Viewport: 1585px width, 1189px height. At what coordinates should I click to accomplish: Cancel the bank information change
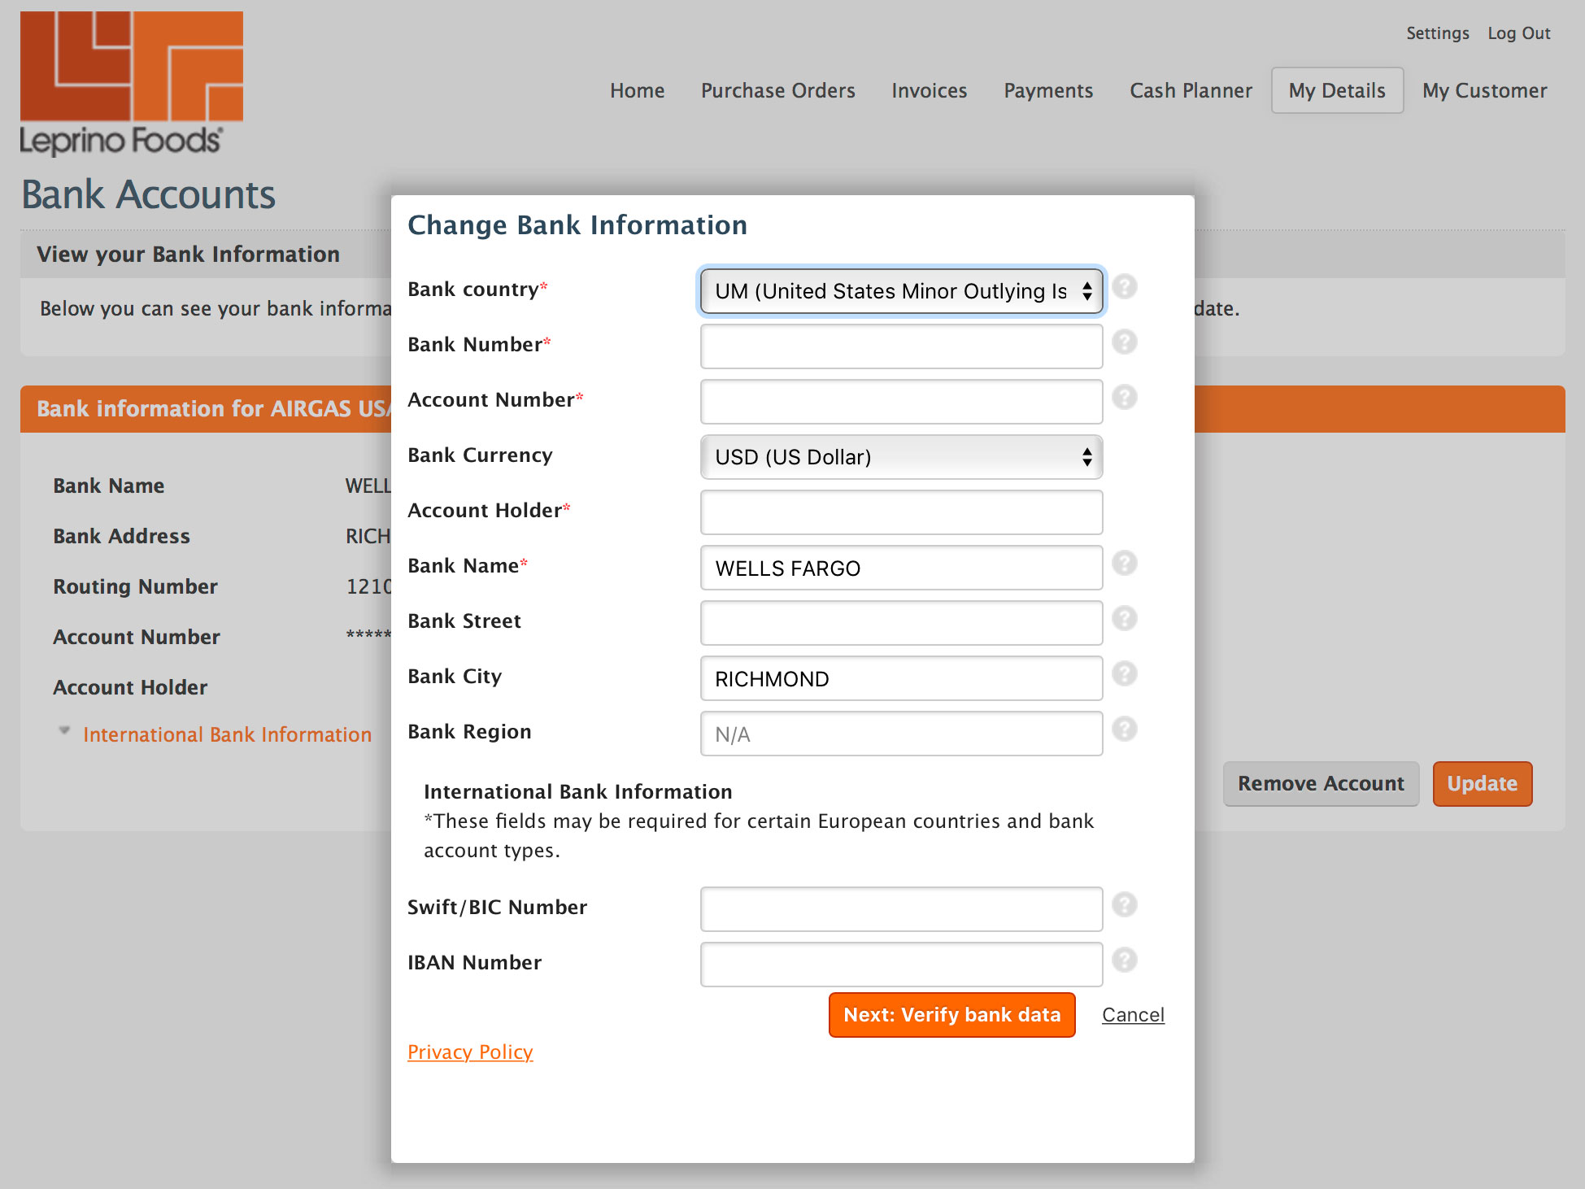pos(1133,1015)
